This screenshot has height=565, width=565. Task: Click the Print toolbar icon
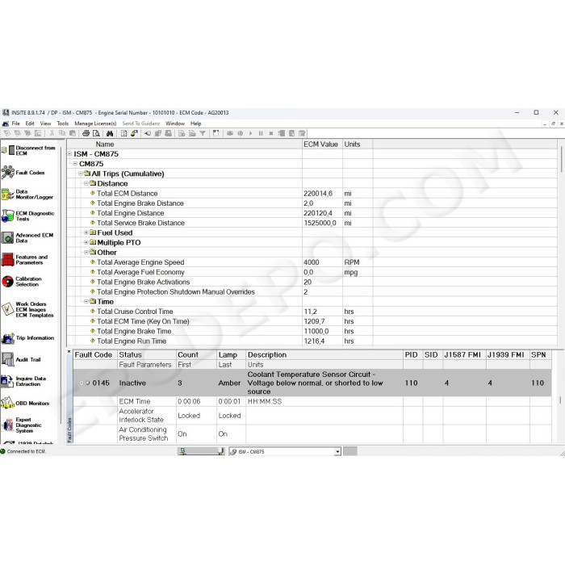86,133
